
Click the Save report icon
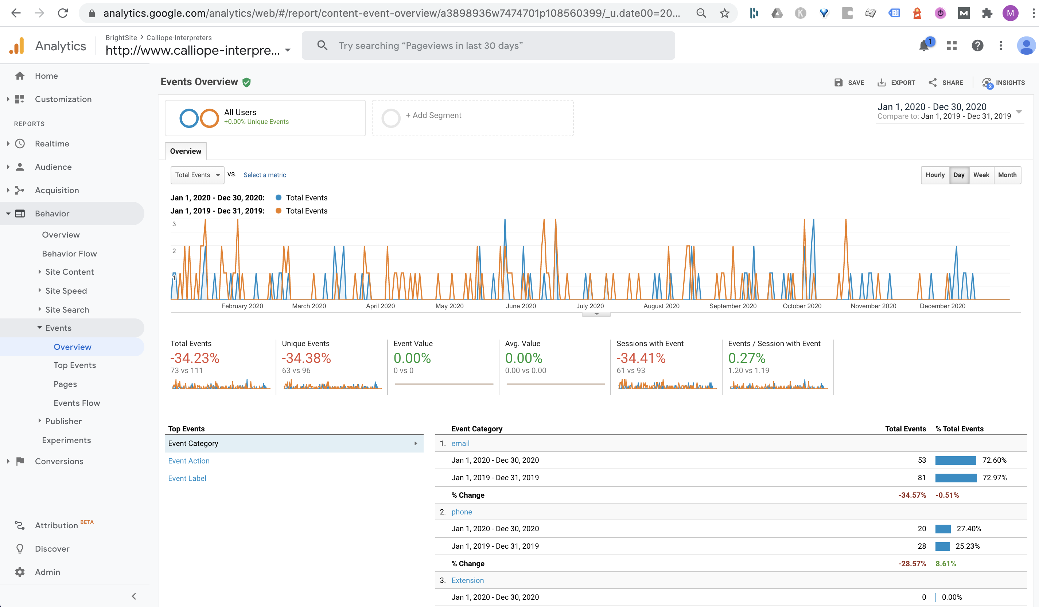click(x=838, y=83)
